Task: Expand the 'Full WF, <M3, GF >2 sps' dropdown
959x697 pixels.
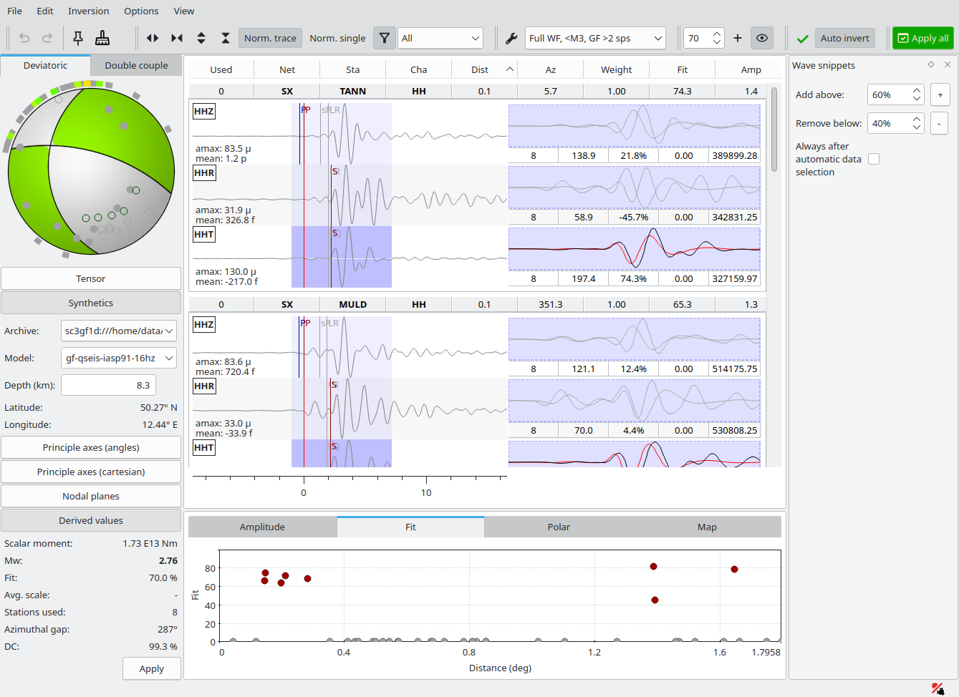Action: click(595, 38)
